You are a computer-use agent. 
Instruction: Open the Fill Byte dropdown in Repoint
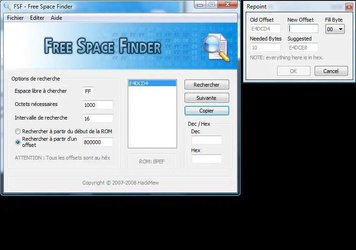pyautogui.click(x=335, y=29)
